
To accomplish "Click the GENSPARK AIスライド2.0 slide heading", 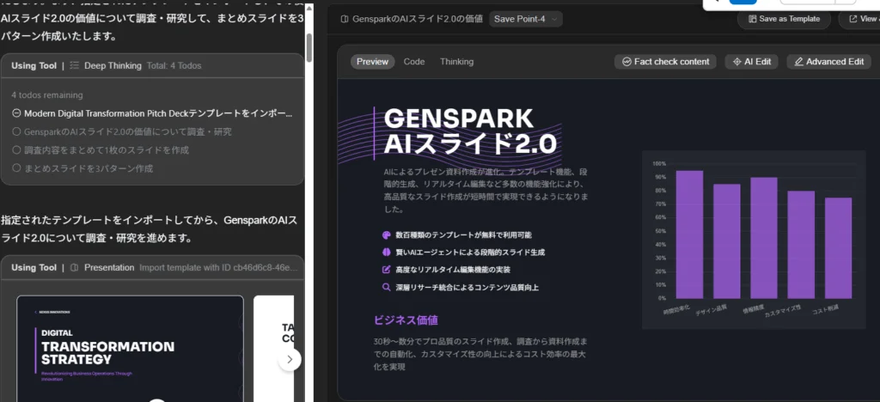I will point(470,131).
